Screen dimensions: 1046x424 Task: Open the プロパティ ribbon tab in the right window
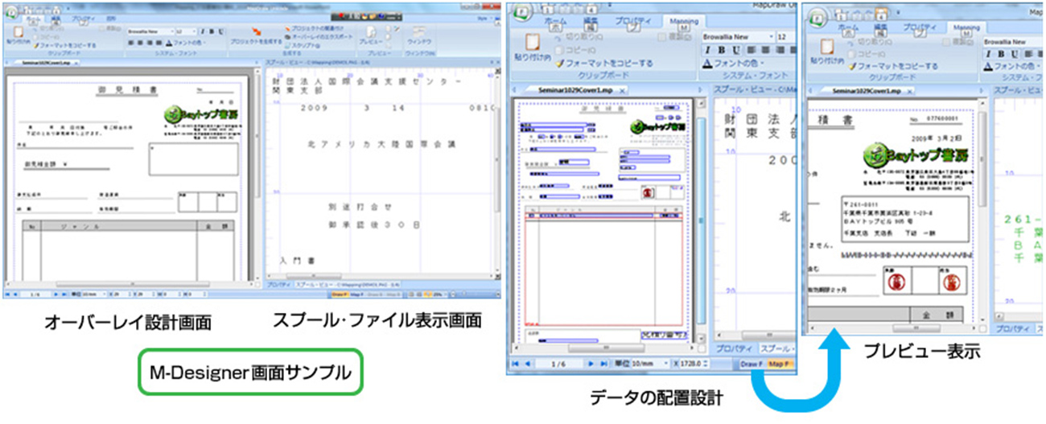click(x=920, y=27)
